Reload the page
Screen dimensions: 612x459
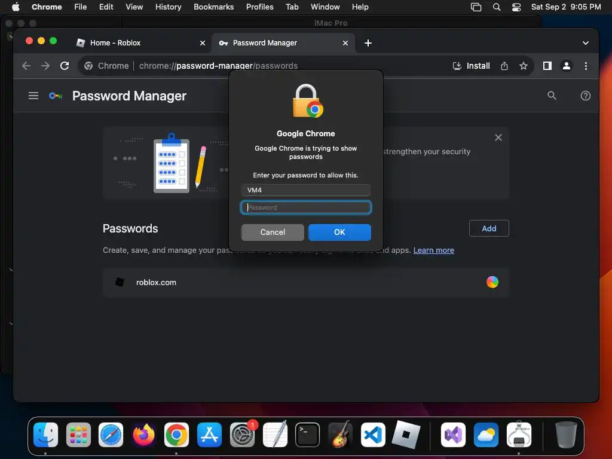(x=65, y=66)
